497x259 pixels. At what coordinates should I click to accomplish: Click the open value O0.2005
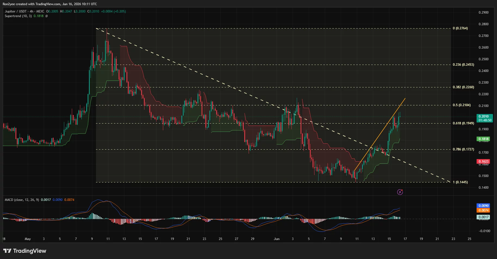pyautogui.click(x=52, y=11)
